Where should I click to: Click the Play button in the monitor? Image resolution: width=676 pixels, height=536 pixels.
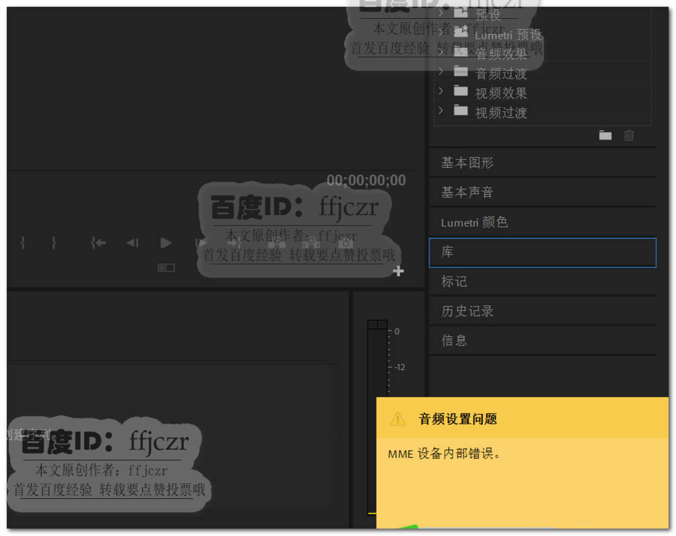click(x=166, y=243)
